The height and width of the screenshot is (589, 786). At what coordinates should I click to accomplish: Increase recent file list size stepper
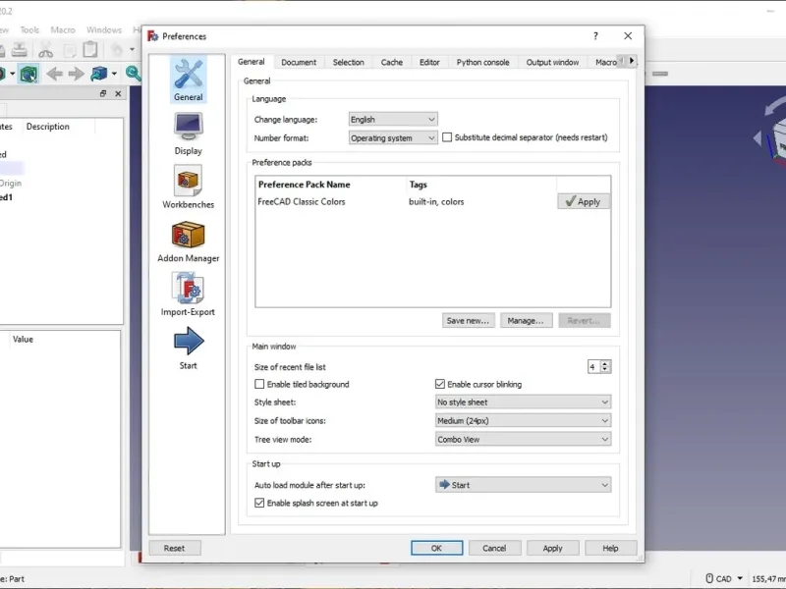coord(605,363)
